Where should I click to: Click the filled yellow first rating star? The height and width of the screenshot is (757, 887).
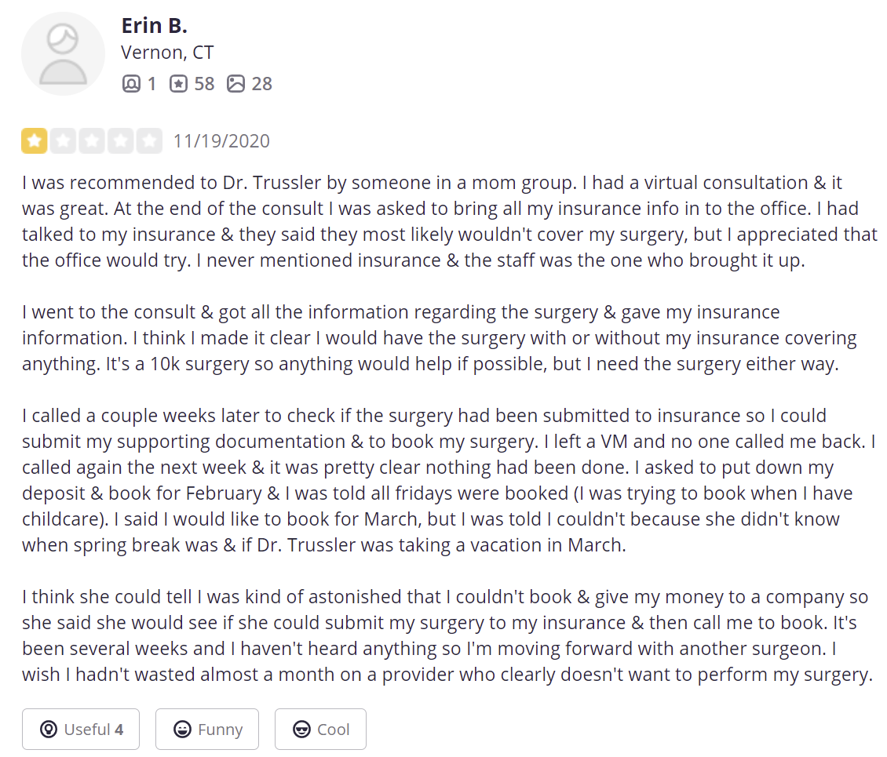pos(35,141)
